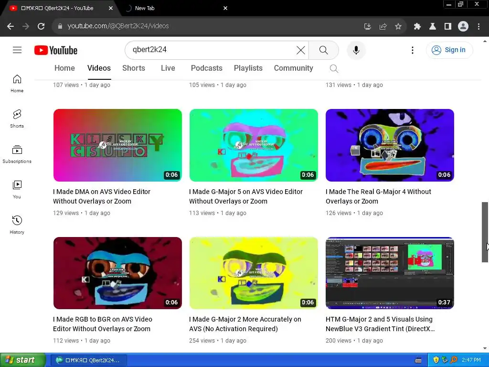Click the scrollbar down arrow

point(485,348)
